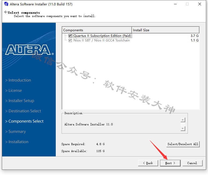208x178 pixels.
Task: Click the Altera logo in the sidebar
Action: 29,50
